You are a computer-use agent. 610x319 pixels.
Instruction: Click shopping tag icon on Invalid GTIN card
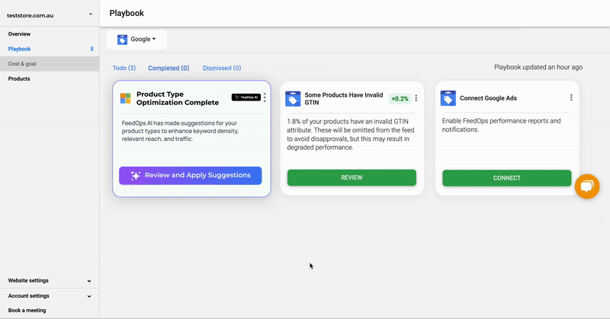point(293,99)
